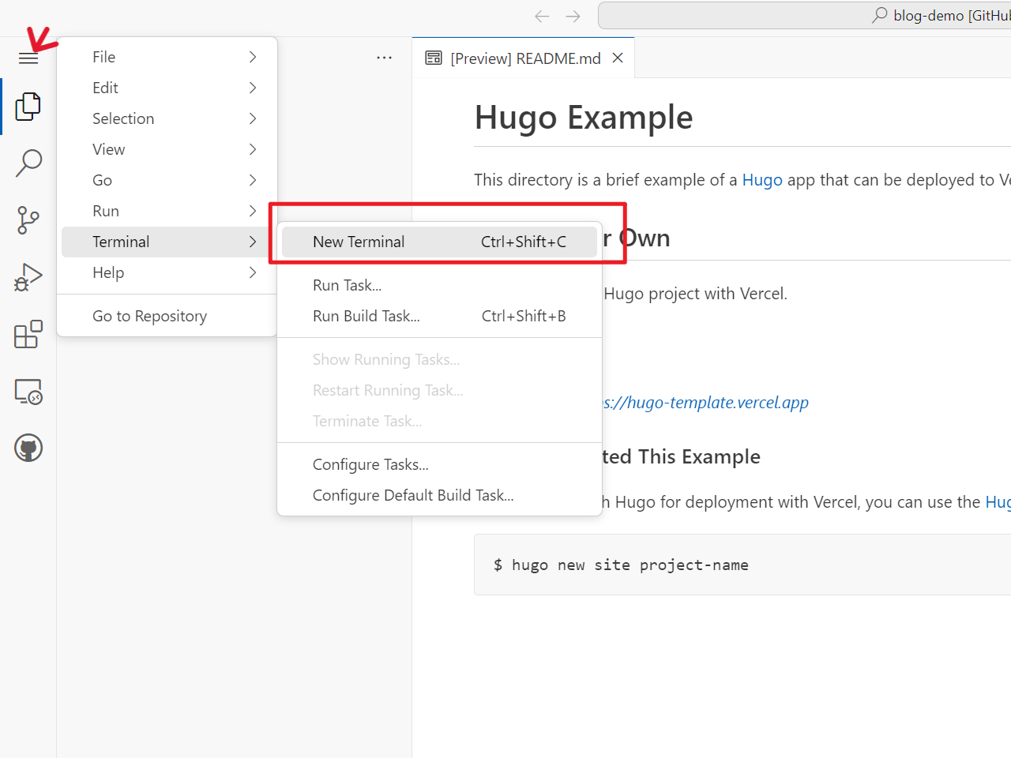1011x758 pixels.
Task: Follow the Hugo link in description
Action: (762, 180)
